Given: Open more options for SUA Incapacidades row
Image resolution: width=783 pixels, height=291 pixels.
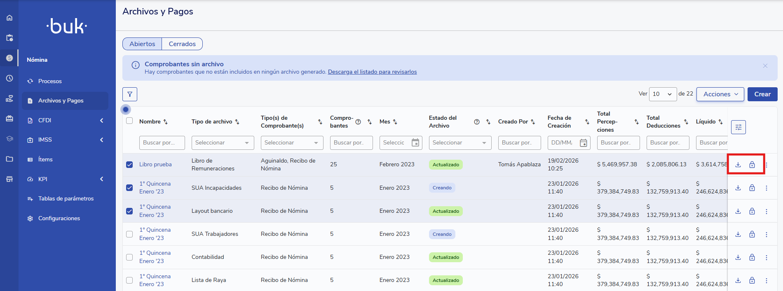Looking at the screenshot, I should click(x=767, y=188).
